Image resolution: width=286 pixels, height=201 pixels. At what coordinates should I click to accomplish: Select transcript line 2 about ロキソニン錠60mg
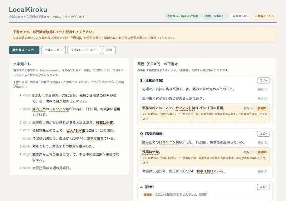69,112
